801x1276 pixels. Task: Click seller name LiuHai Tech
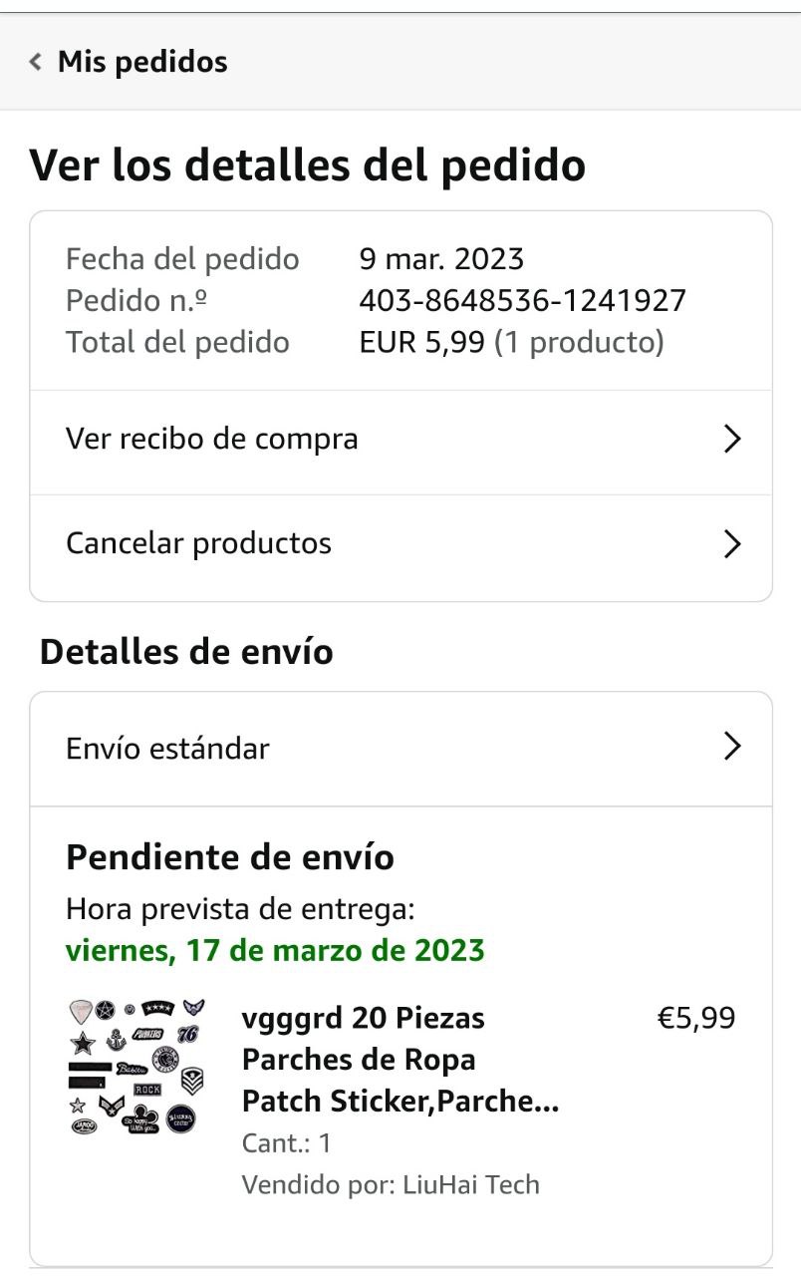471,1184
